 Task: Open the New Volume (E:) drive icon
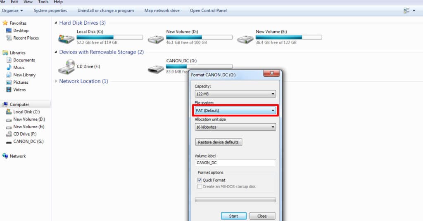point(245,40)
